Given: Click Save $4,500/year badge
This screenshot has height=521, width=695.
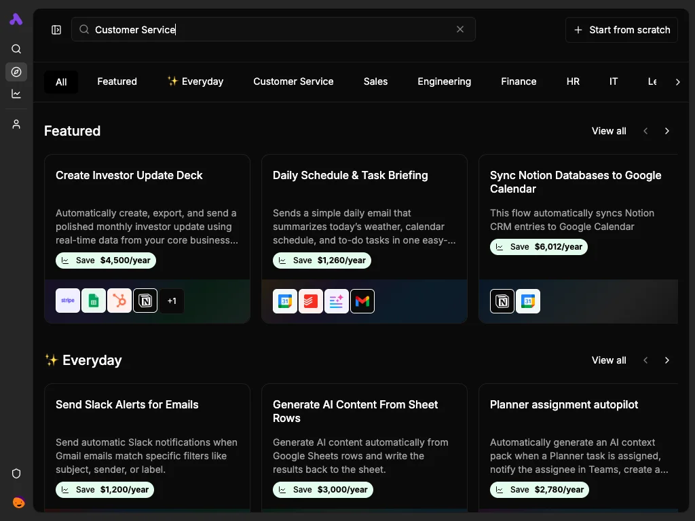Looking at the screenshot, I should pyautogui.click(x=106, y=260).
